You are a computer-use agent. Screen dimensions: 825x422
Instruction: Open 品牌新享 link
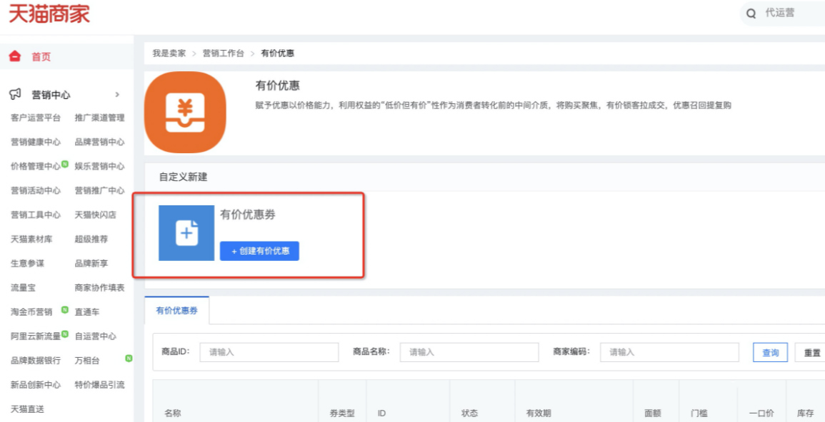coord(91,264)
